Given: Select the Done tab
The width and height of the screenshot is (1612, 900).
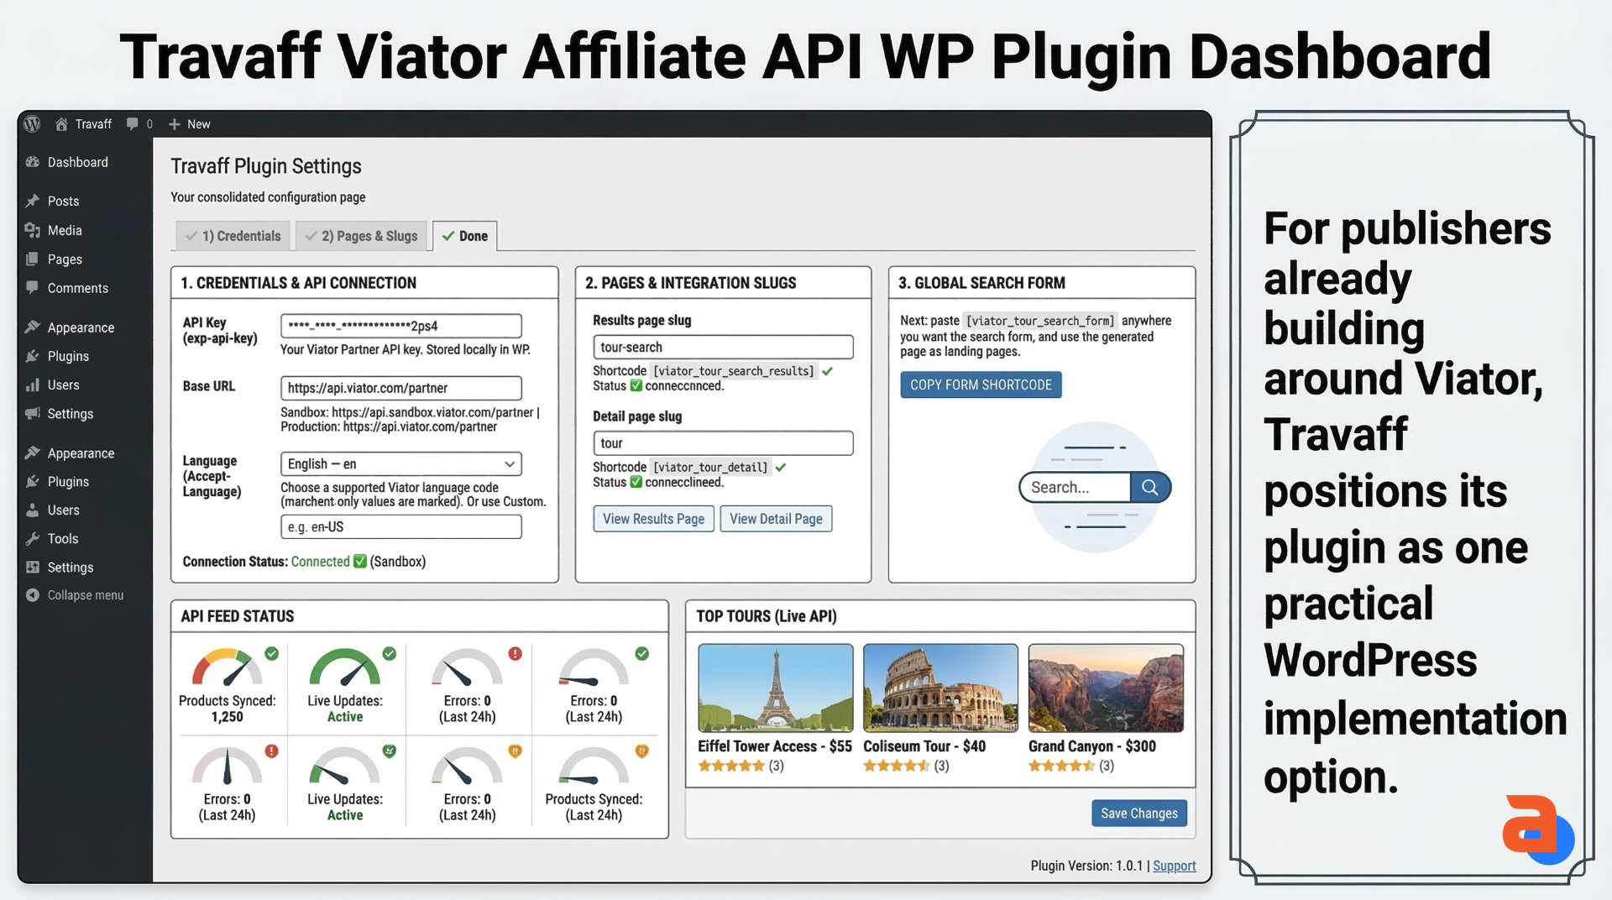Looking at the screenshot, I should (x=464, y=236).
